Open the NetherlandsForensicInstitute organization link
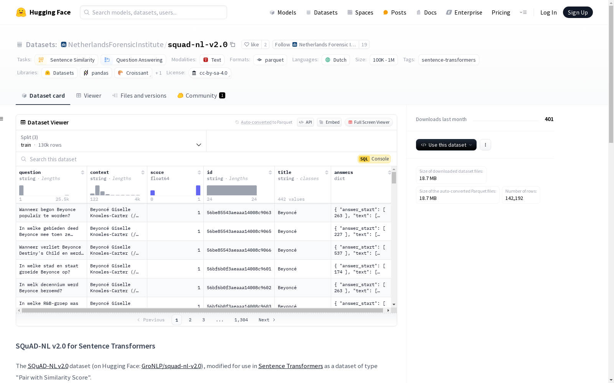This screenshot has width=614, height=383. coord(116,44)
